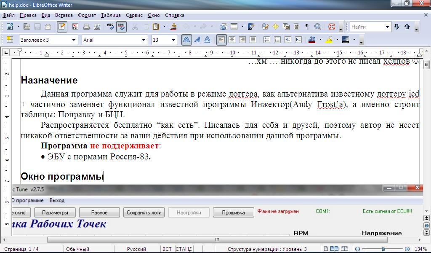
Task: Apply the red font color swatch
Action: click(312, 40)
